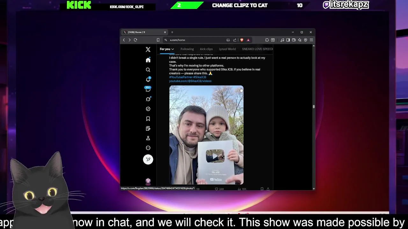Minimize the browser window
Viewport: 408px width, 229px height.
point(293,32)
